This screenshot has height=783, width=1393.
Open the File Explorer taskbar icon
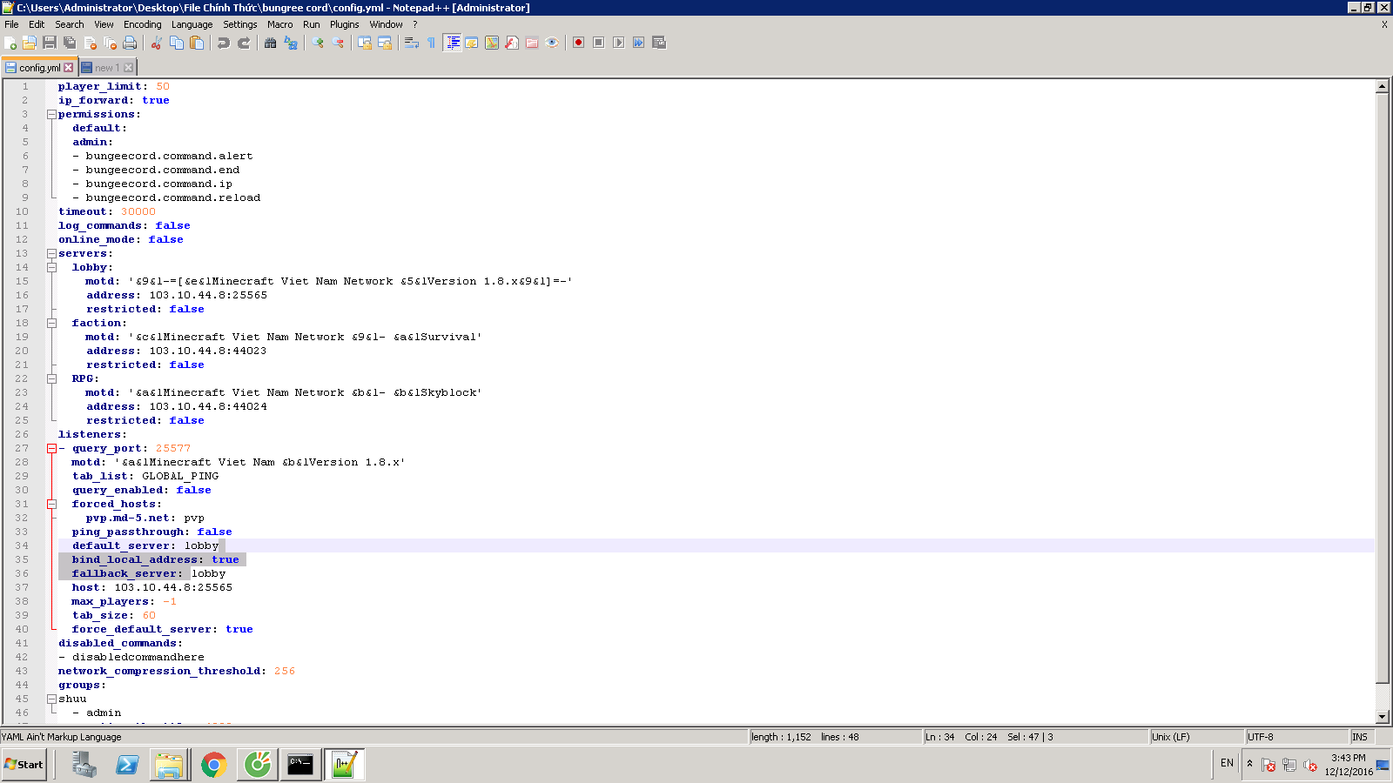(x=170, y=765)
